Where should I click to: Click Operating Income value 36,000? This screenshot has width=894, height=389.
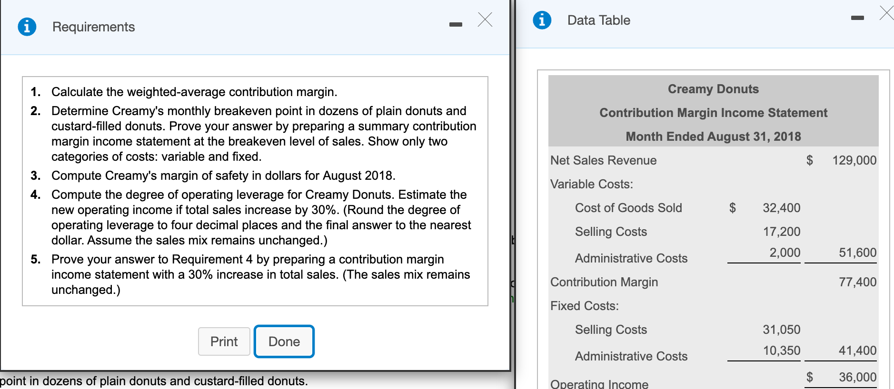pos(857,377)
